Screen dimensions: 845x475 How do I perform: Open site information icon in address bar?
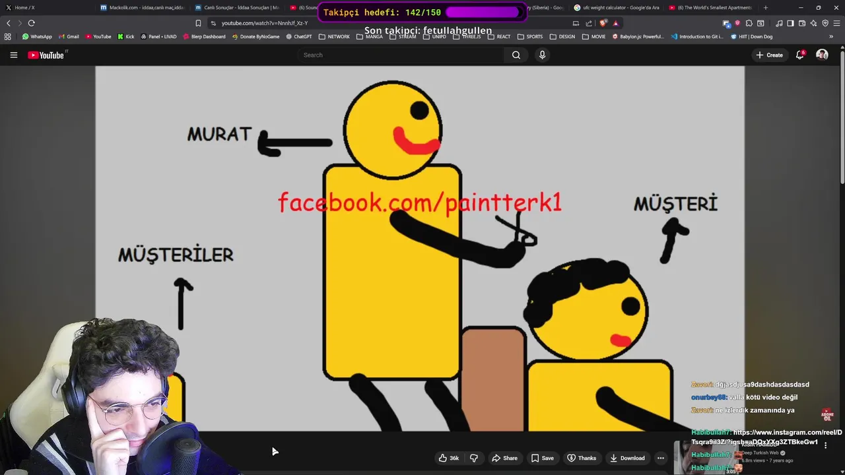[x=213, y=23]
